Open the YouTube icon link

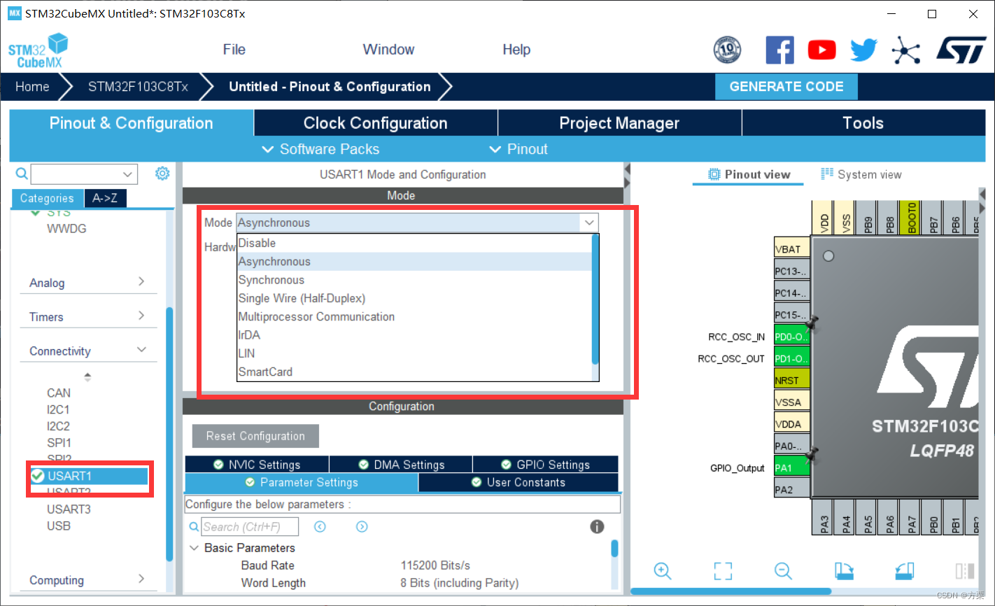point(821,50)
